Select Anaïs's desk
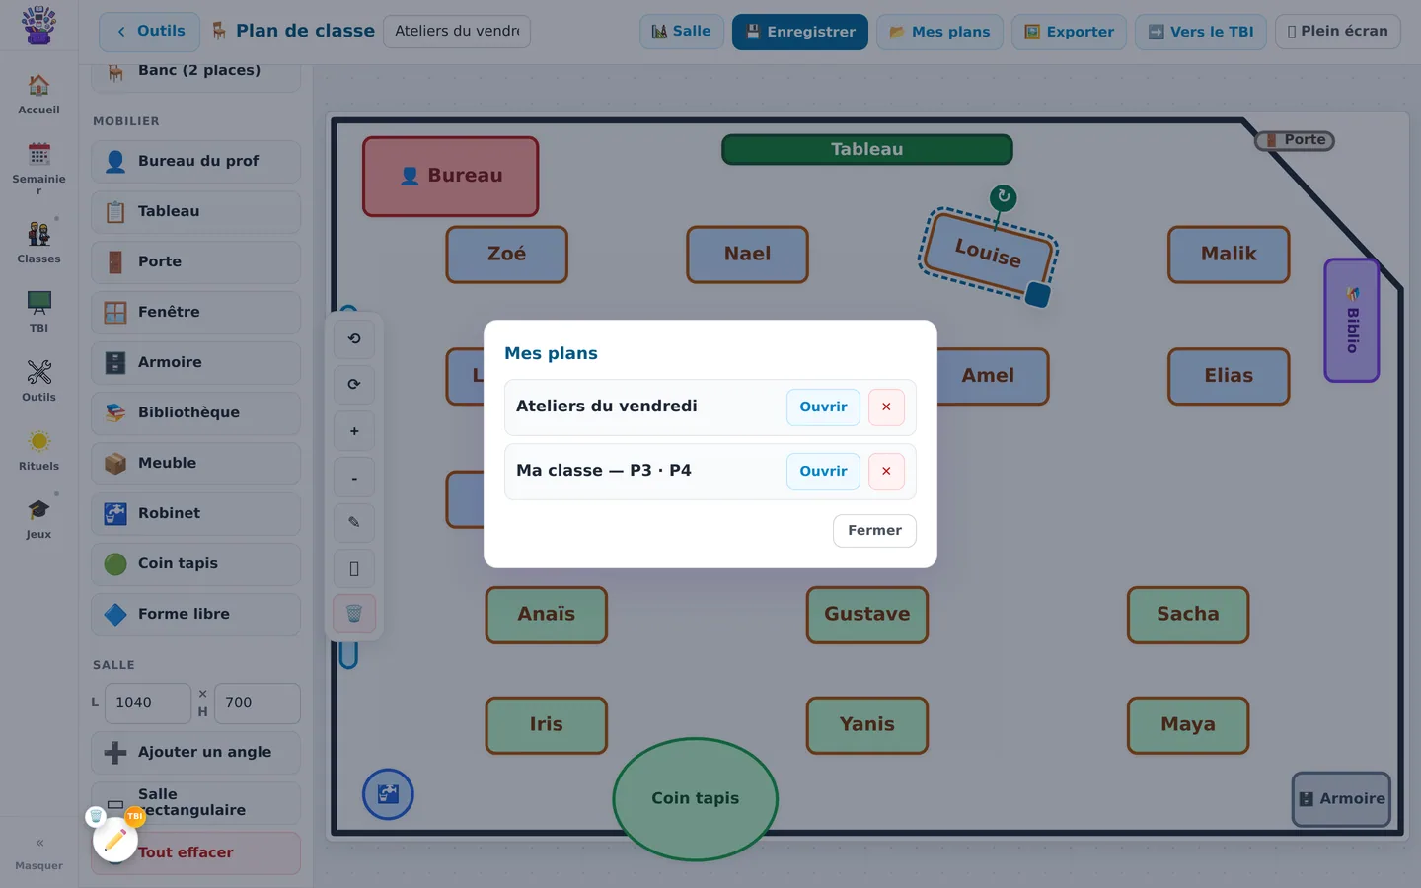This screenshot has height=888, width=1421. [546, 615]
